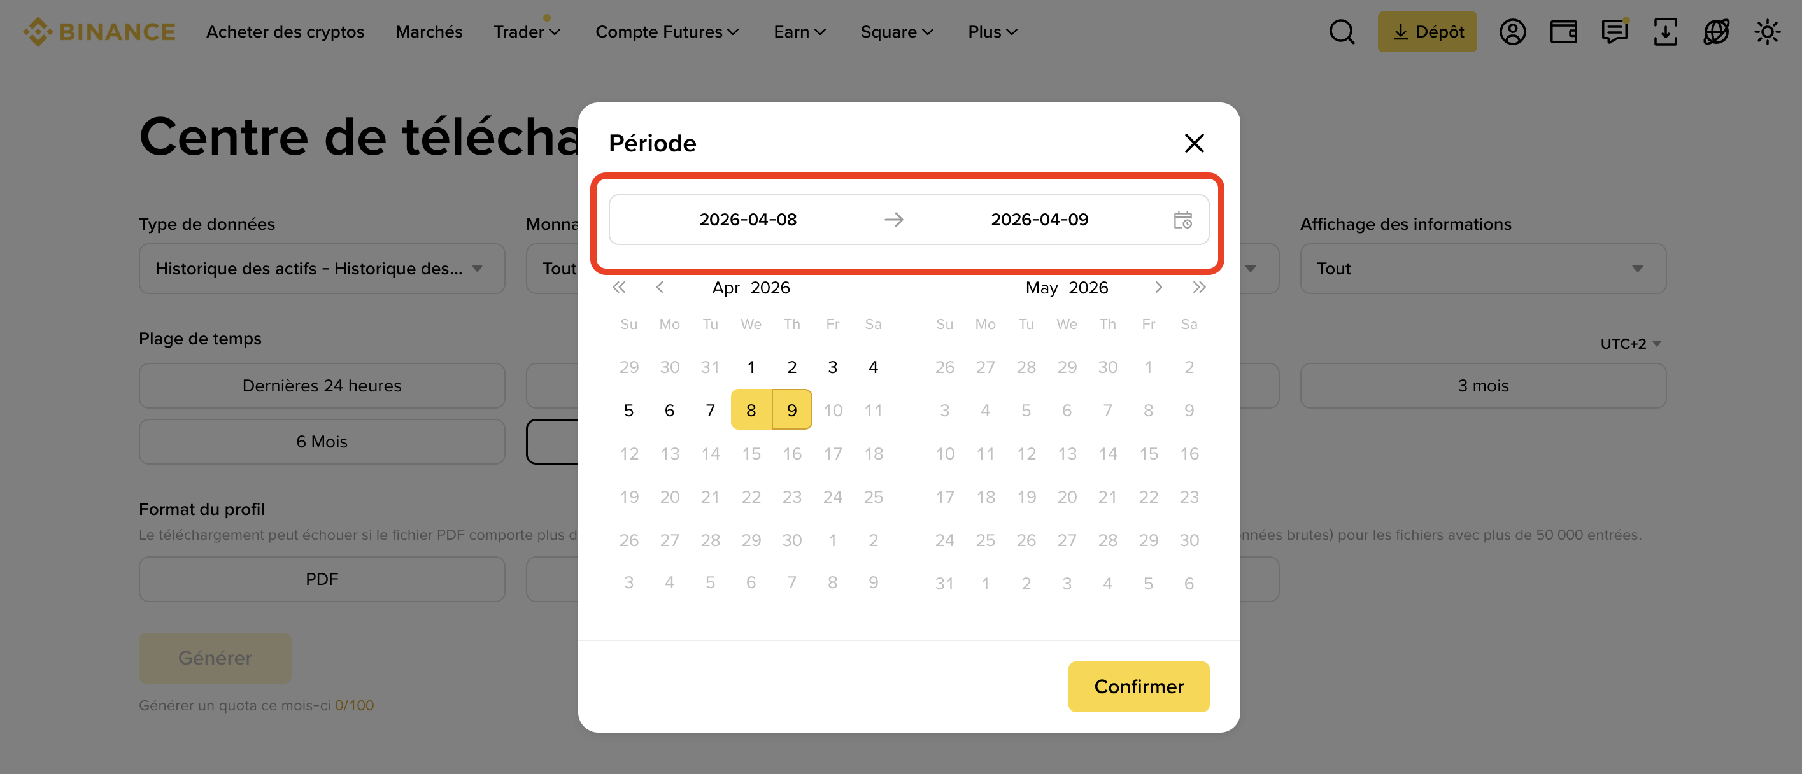Open the globe language settings icon
The height and width of the screenshot is (774, 1802).
coord(1716,32)
